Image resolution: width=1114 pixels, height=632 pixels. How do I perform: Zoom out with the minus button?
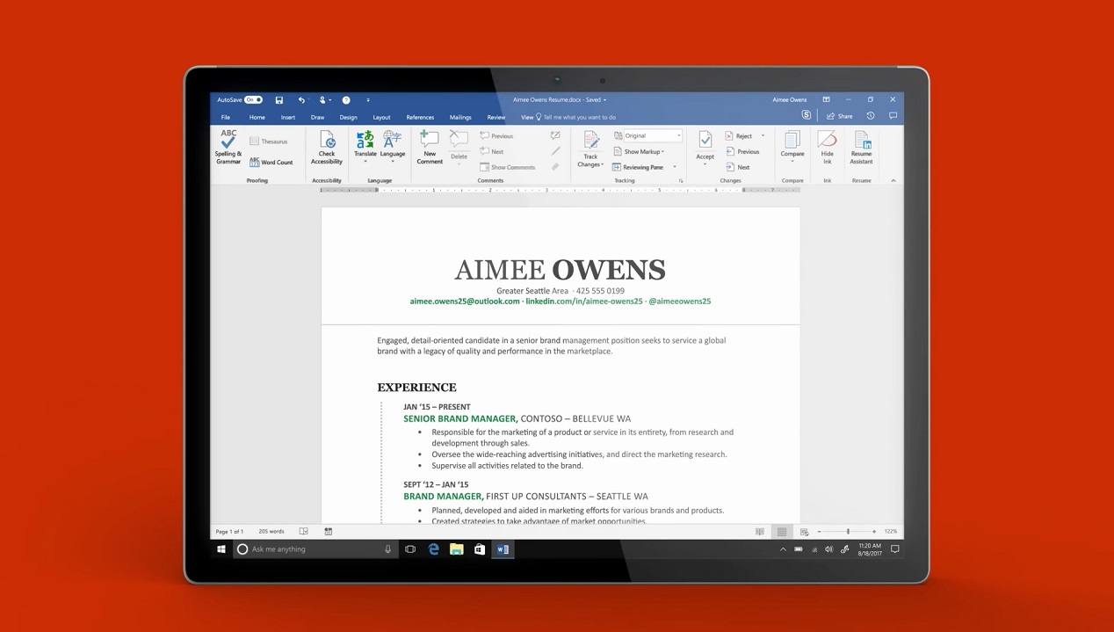point(819,532)
